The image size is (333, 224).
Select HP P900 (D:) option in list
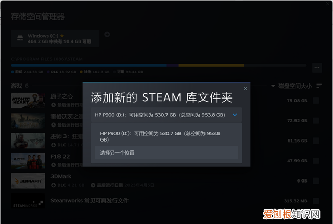pyautogui.click(x=166, y=136)
